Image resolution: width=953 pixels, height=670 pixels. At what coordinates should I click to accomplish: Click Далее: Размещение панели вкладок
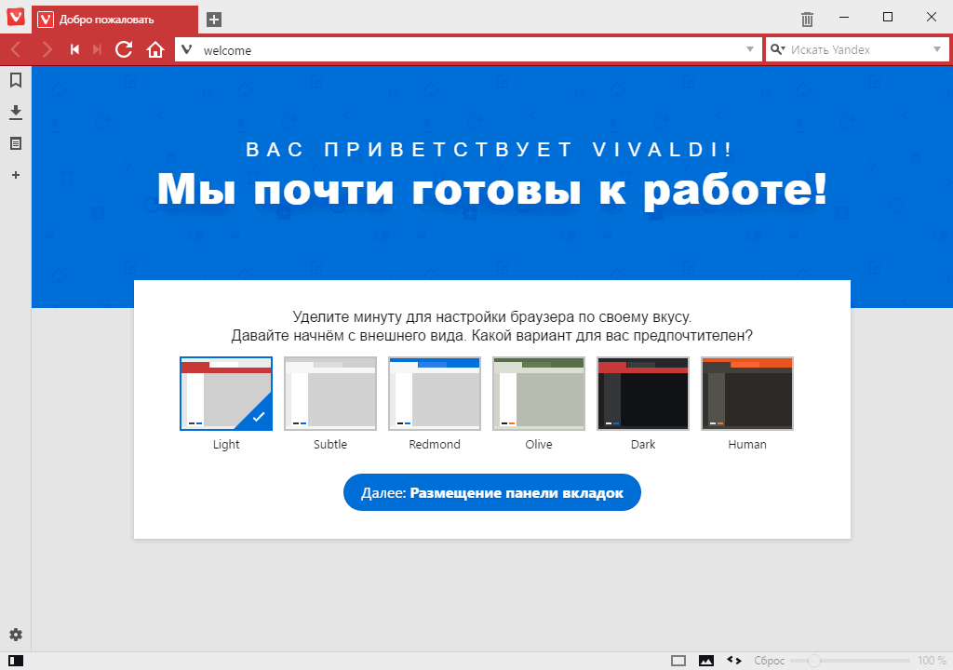click(491, 492)
